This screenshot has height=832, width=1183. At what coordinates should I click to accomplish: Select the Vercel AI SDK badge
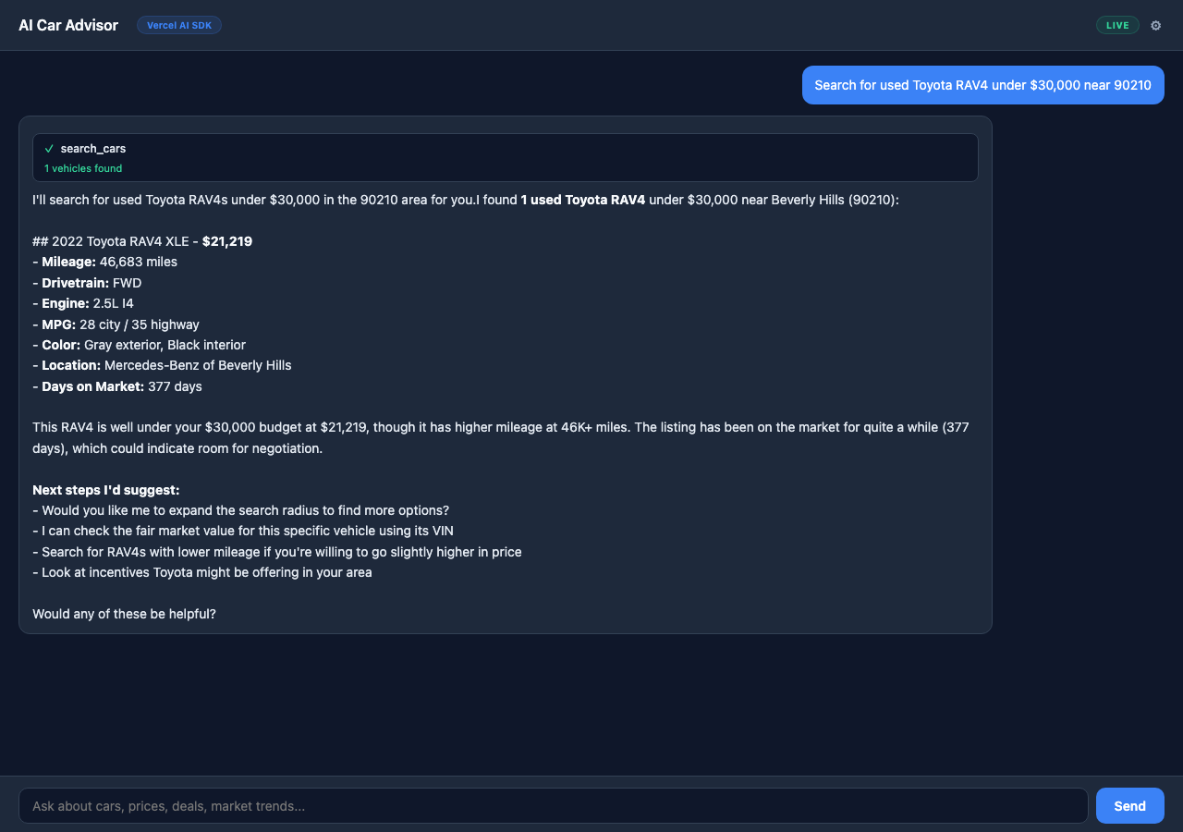pos(178,25)
